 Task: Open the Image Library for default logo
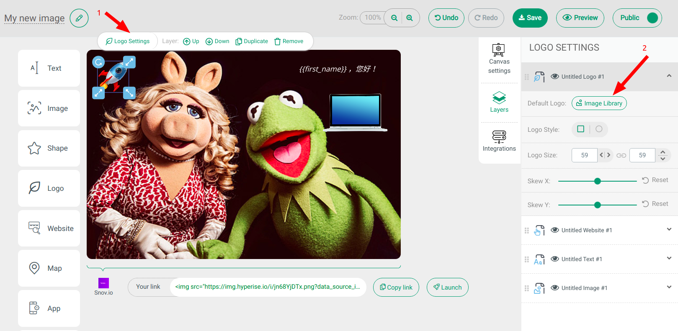click(x=599, y=103)
